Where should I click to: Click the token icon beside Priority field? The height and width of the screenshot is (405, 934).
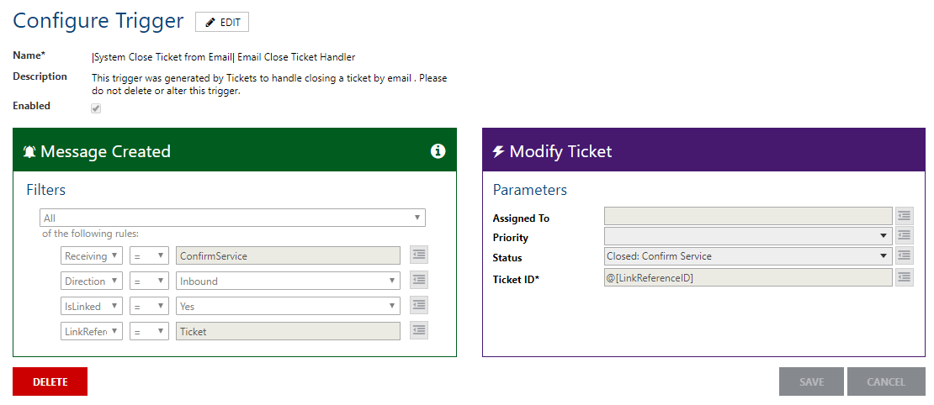905,236
